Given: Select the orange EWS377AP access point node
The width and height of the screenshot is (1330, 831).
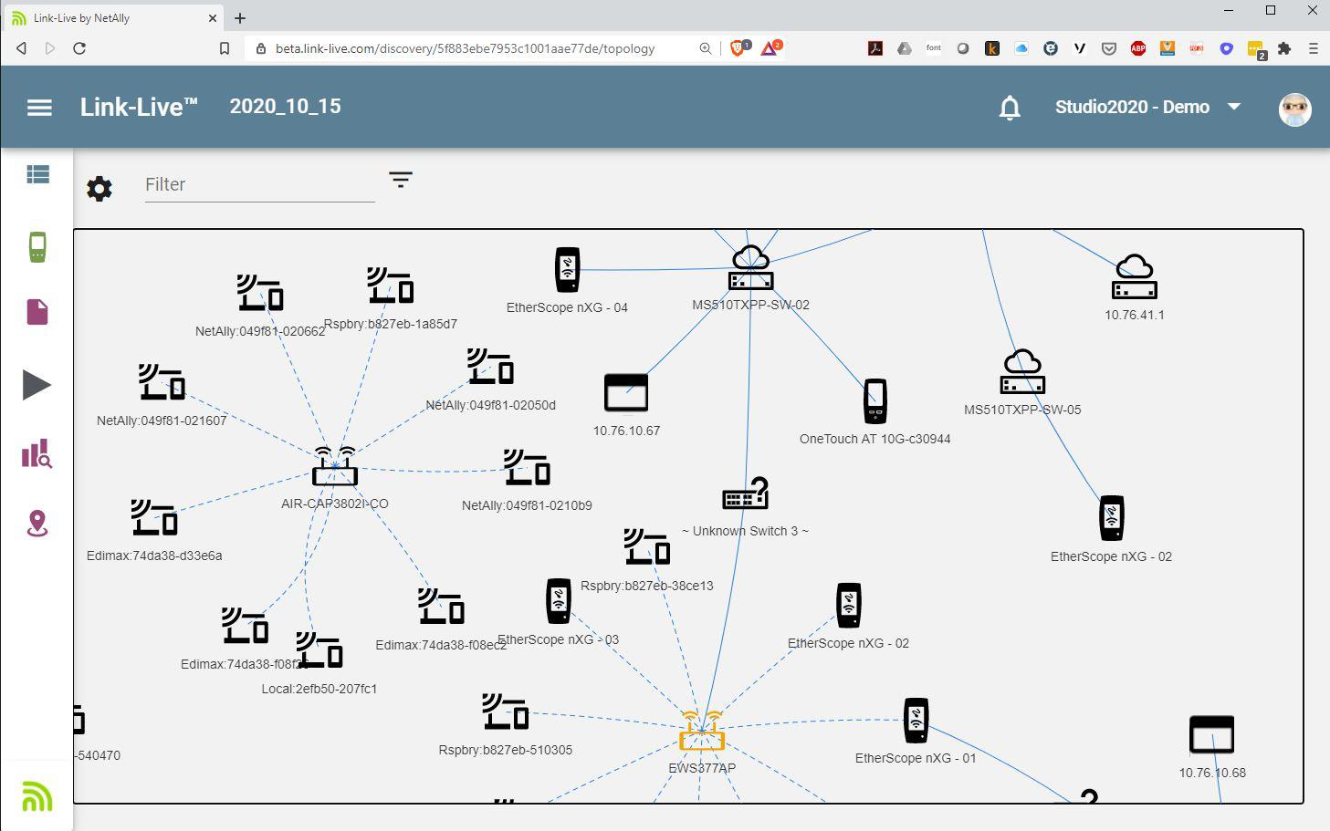Looking at the screenshot, I should point(702,731).
